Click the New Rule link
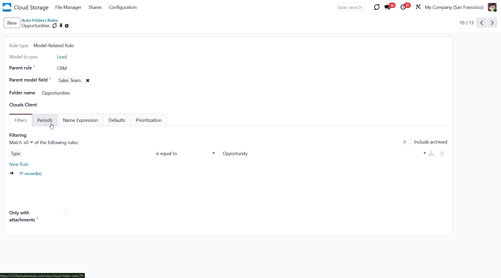This screenshot has width=501, height=278. tap(19, 164)
